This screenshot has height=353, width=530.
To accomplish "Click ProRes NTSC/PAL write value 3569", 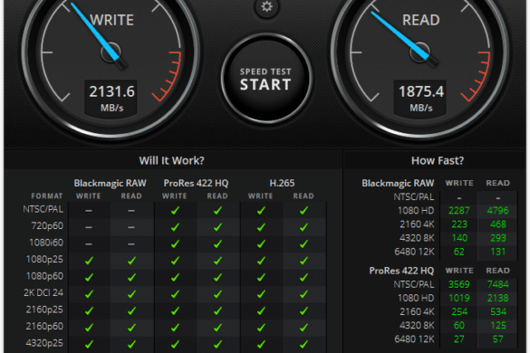I will click(x=459, y=284).
